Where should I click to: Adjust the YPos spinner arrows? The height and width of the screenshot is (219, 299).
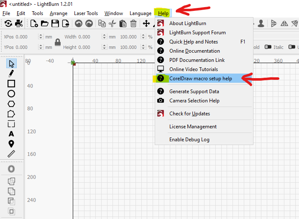click(41, 47)
